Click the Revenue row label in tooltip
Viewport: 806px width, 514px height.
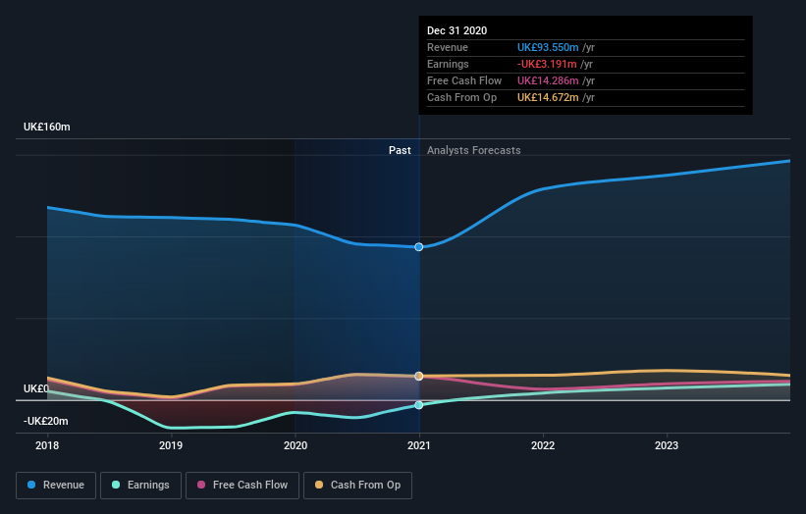448,47
